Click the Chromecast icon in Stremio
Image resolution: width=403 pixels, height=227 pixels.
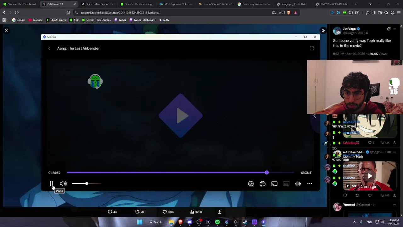(274, 183)
